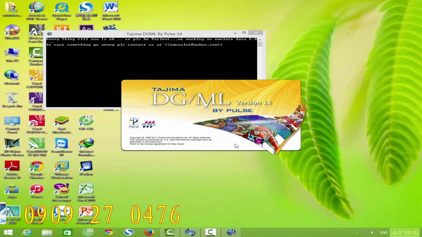The image size is (422, 237).
Task: Launch Start BlueStacks desktop shortcut
Action: (62, 124)
